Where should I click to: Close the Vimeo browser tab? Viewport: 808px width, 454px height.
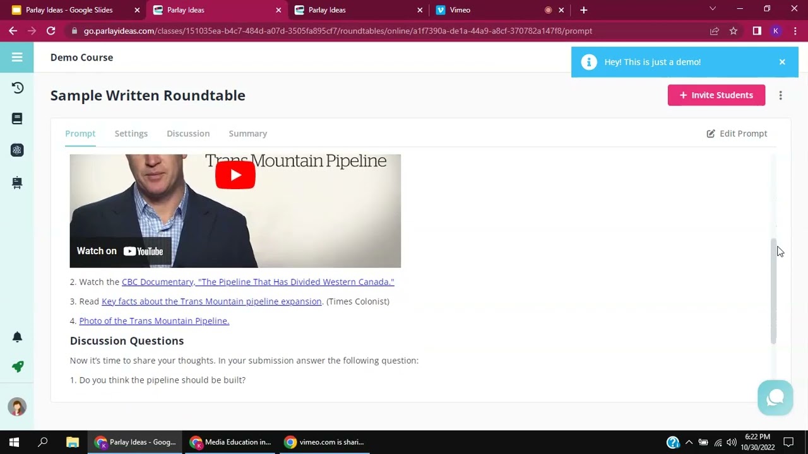561,10
